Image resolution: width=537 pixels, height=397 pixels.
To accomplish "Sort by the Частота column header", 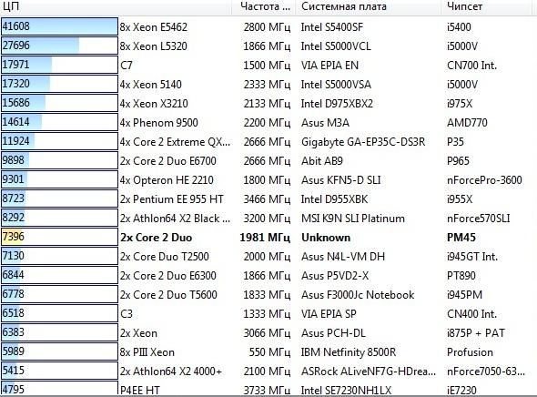I will coord(264,6).
